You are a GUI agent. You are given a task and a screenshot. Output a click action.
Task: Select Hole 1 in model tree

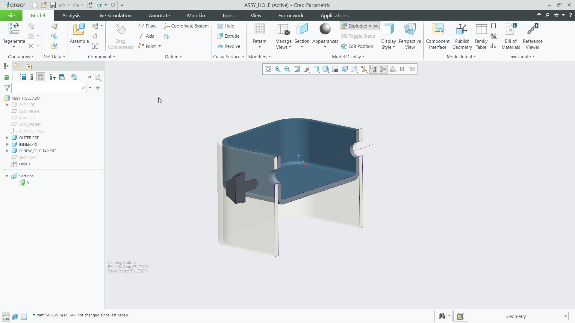(x=25, y=164)
